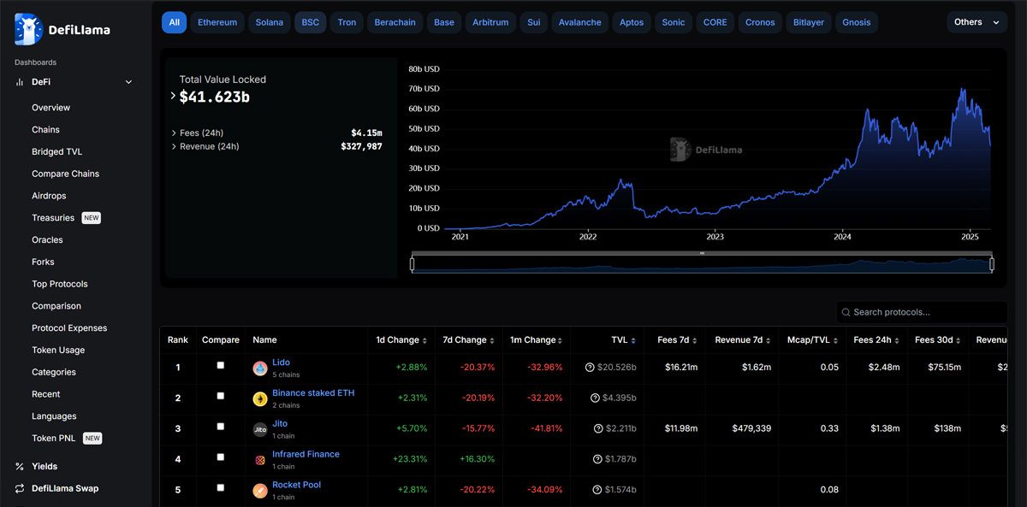1027x507 pixels.
Task: Open the Token PNL sidebar link
Action: point(54,439)
